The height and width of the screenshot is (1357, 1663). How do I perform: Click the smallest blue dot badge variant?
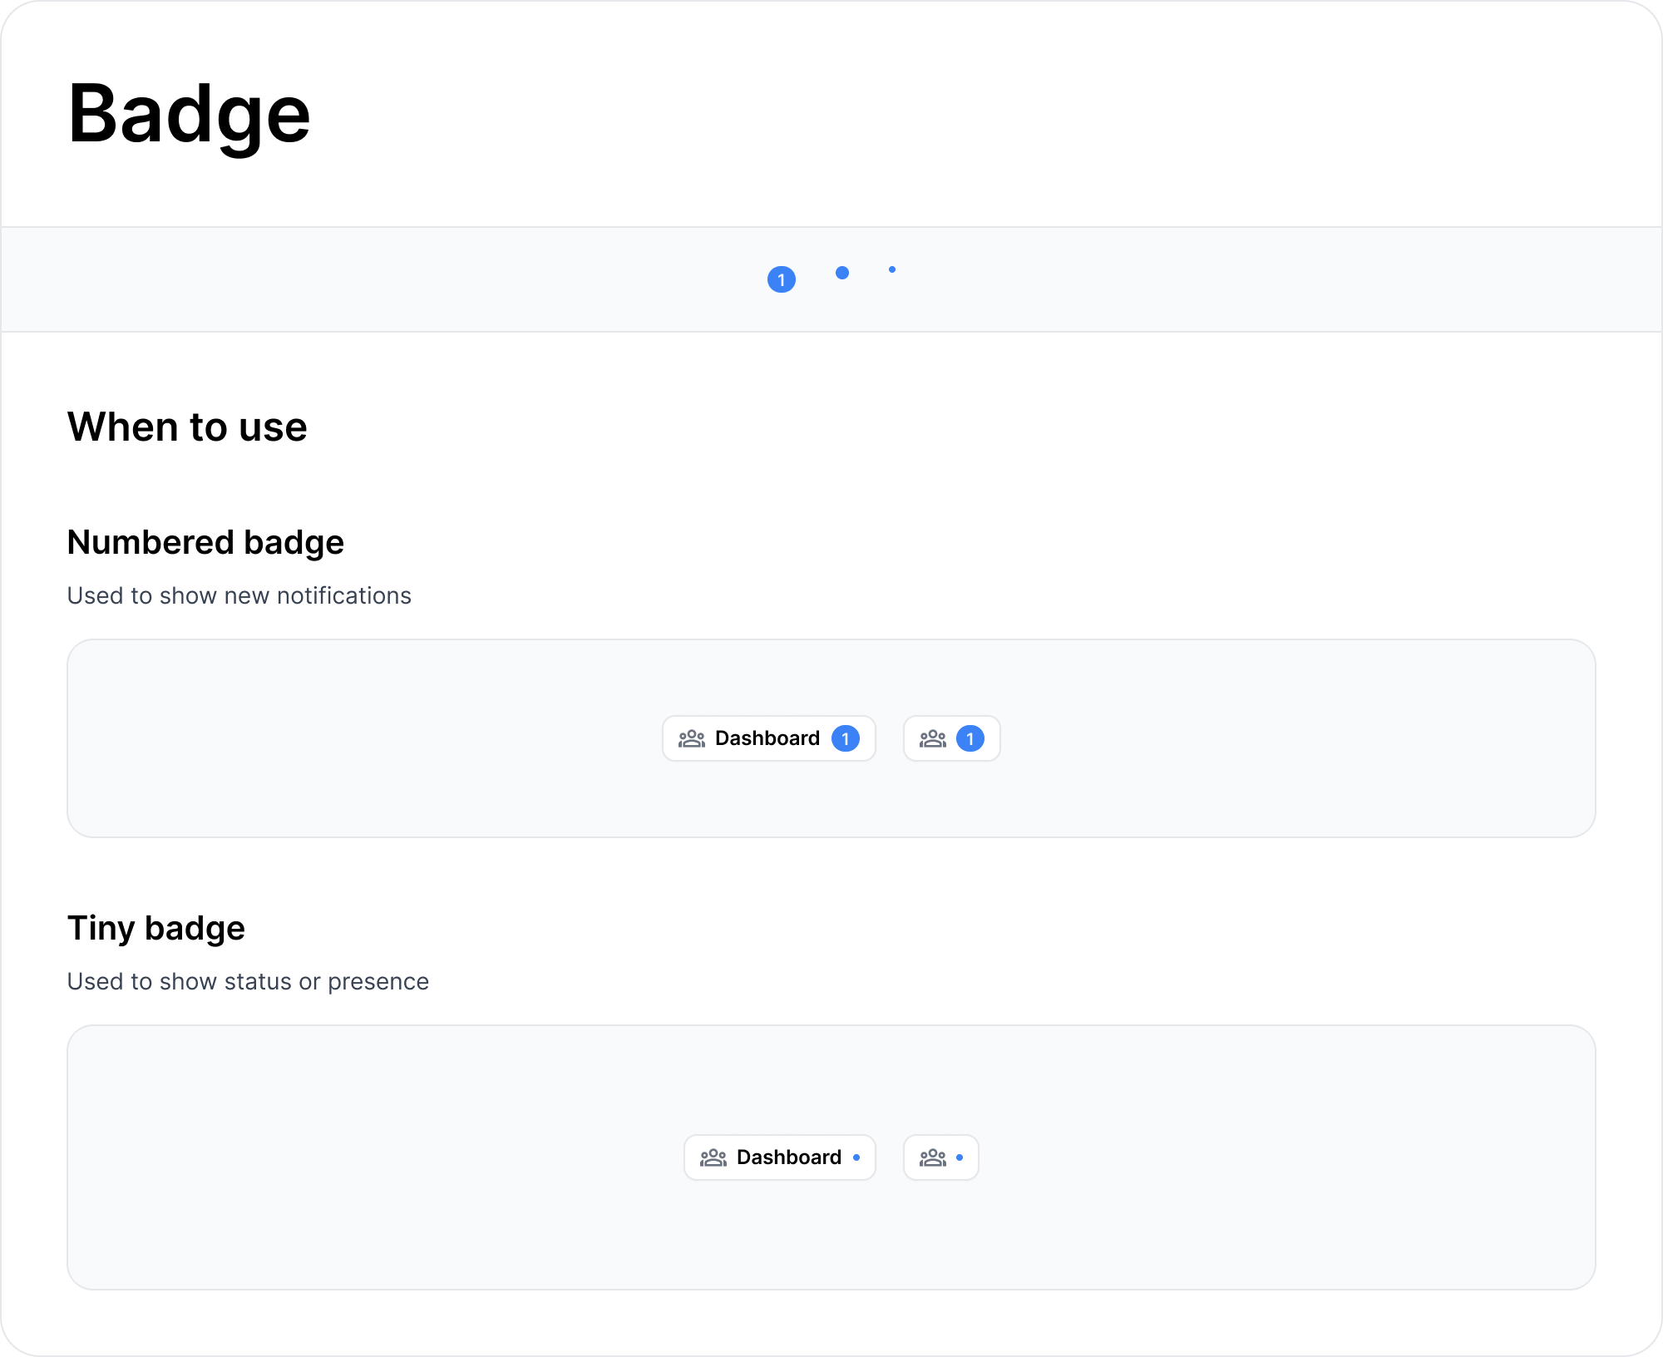(x=892, y=271)
